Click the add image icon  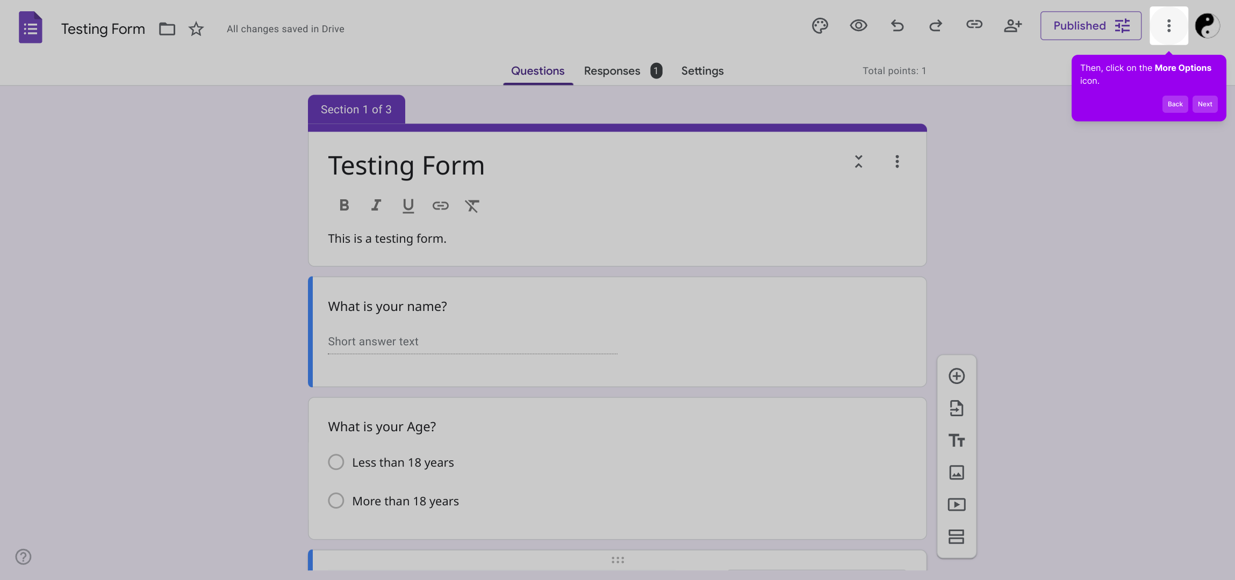957,473
